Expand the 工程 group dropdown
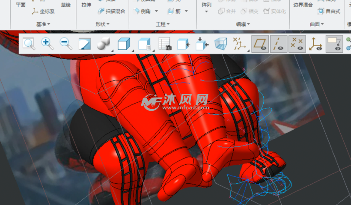The width and height of the screenshot is (351, 205). tap(163, 24)
